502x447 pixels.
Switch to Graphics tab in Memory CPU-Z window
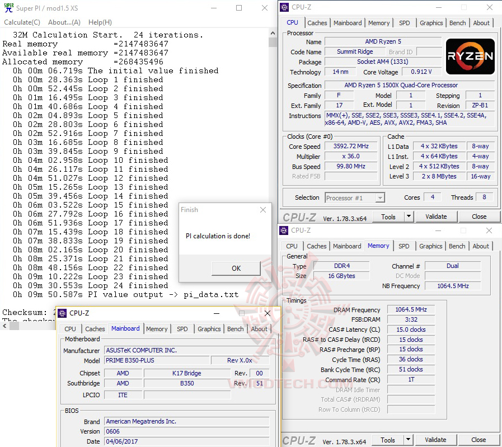(430, 246)
